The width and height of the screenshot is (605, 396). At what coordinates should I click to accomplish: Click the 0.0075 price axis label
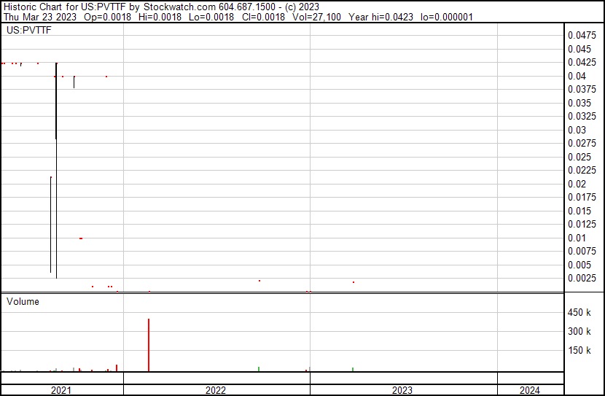click(x=582, y=252)
